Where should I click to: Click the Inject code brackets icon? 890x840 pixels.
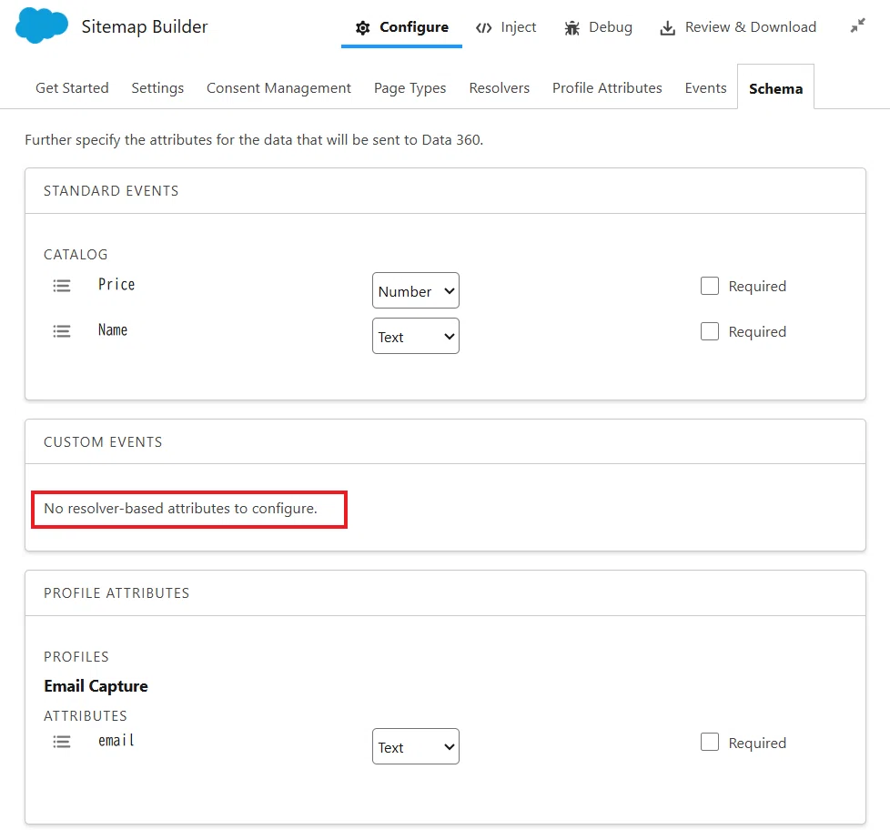[x=483, y=28]
